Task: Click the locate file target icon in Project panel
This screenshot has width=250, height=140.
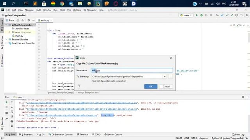Action: click(x=18, y=20)
